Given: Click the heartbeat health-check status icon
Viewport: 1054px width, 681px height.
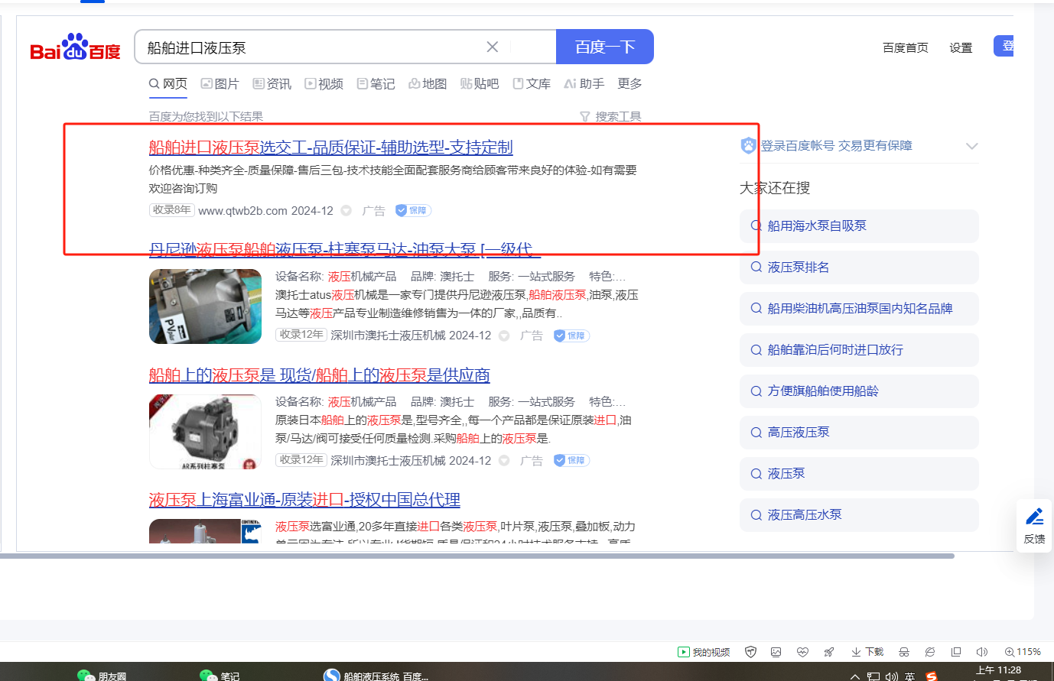Looking at the screenshot, I should [x=802, y=652].
